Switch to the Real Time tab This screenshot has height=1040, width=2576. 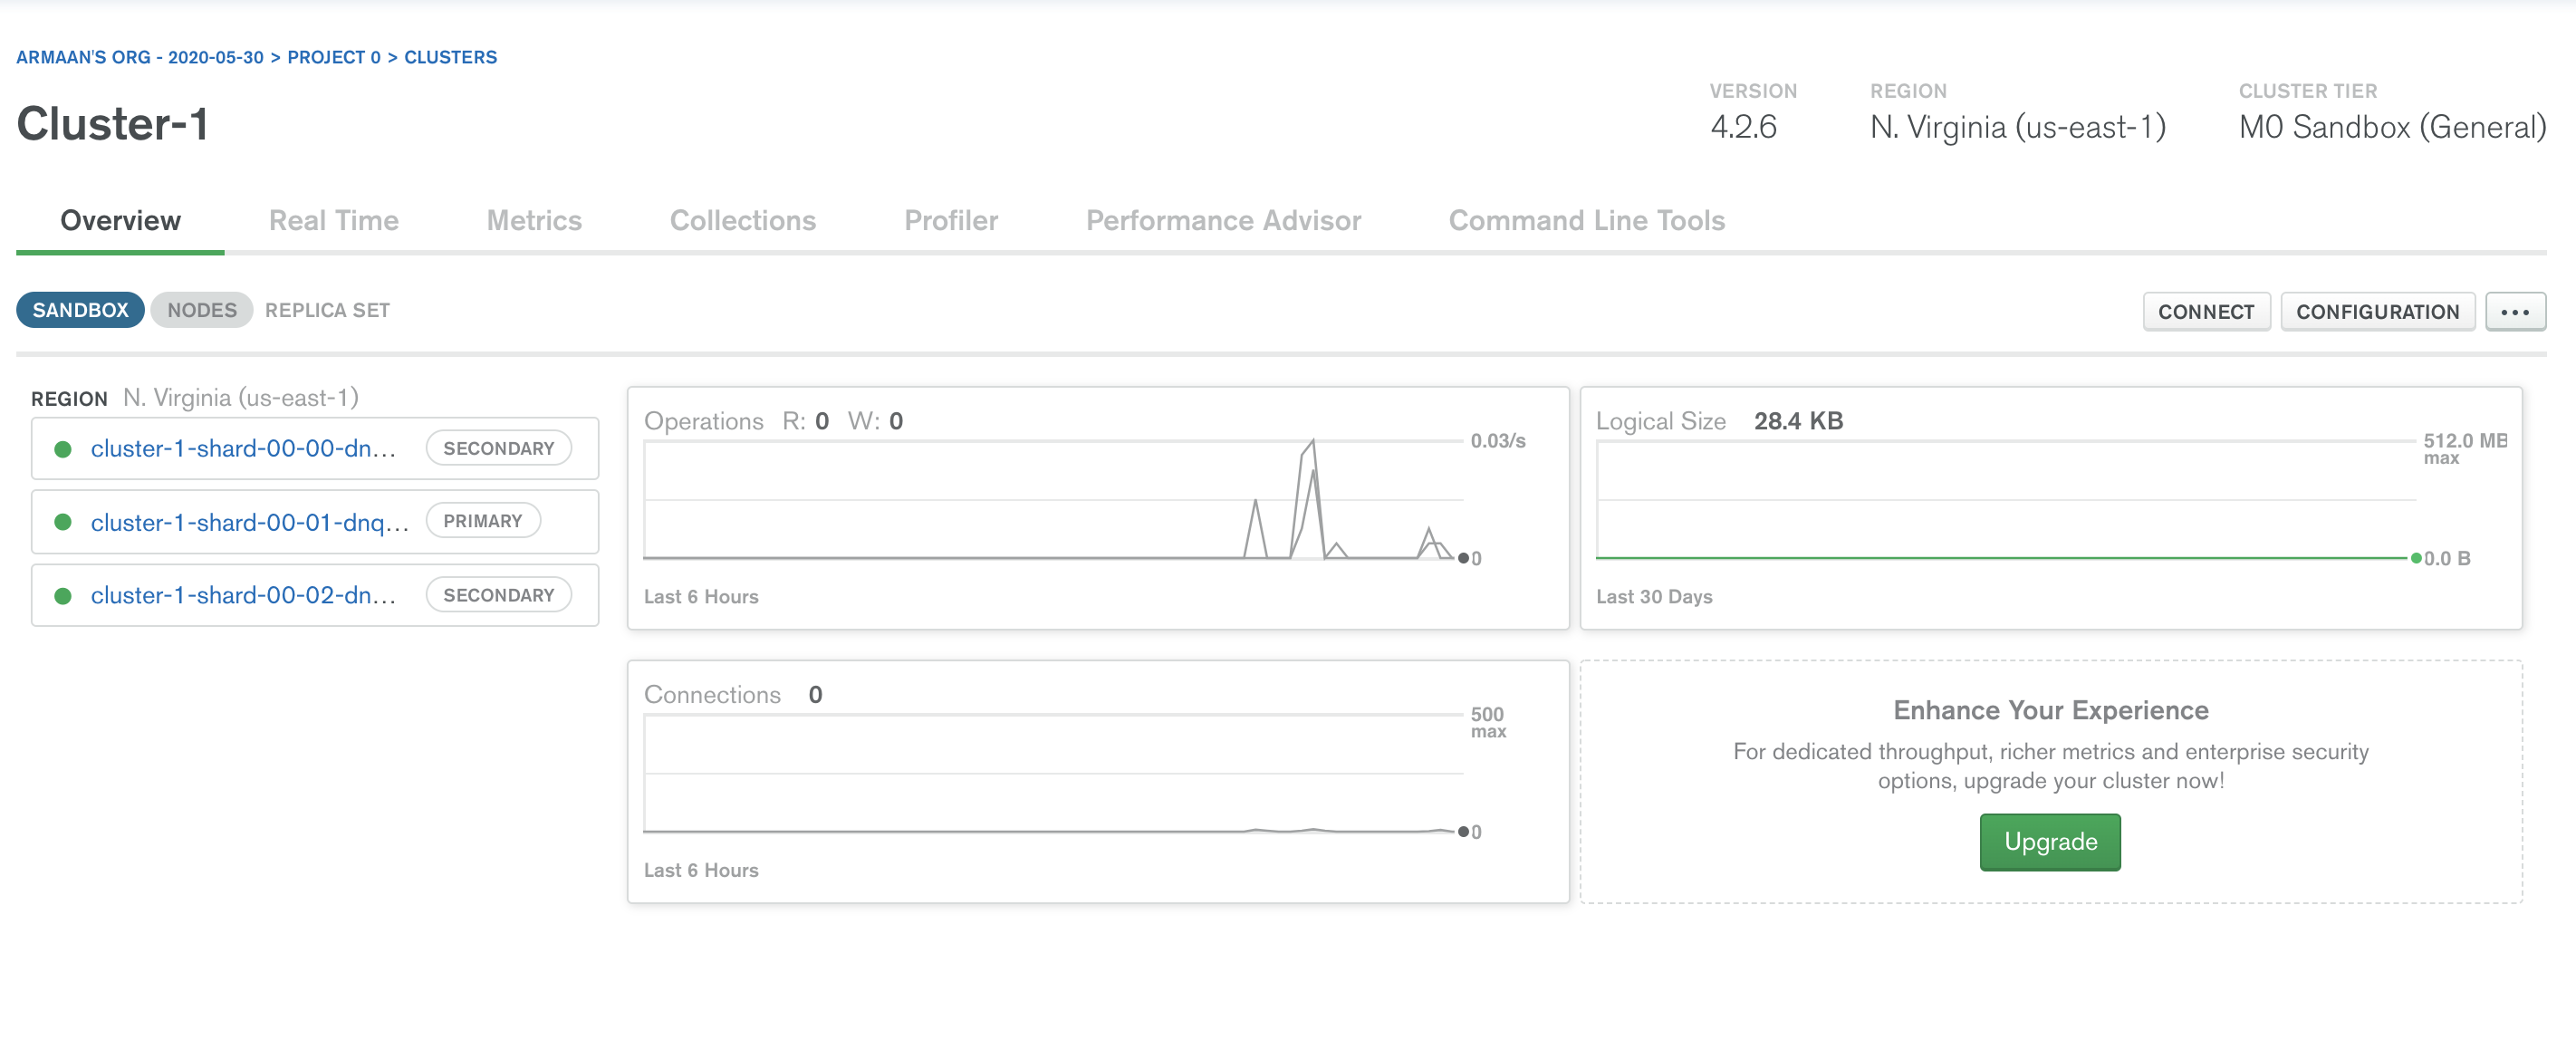tap(333, 220)
